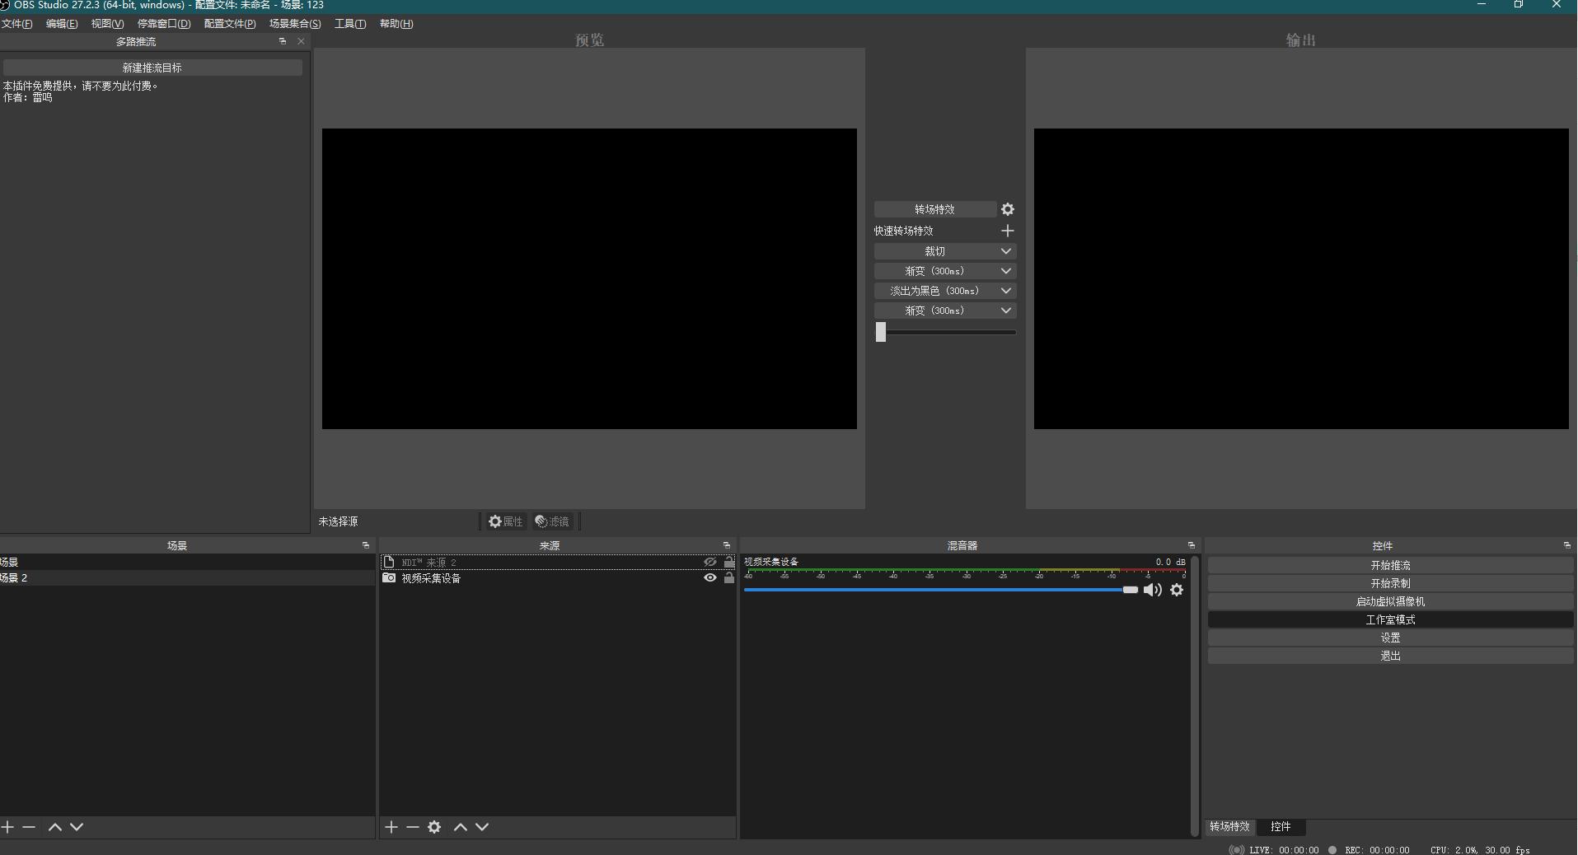Screen dimensions: 1578x855
Task: Move scene up in the 场景 list
Action: [x=55, y=827]
